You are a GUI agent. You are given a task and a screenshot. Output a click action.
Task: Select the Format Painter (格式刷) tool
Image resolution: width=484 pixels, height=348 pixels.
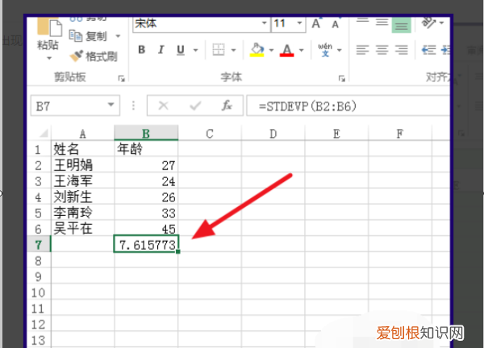click(94, 56)
